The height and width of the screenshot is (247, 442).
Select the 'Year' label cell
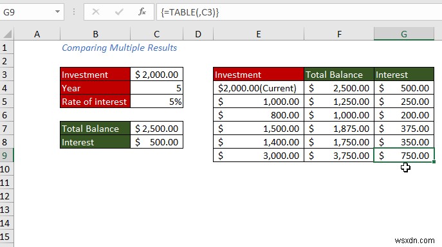[x=95, y=88]
